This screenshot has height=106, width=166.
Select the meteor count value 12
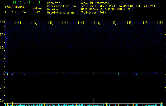38,12
